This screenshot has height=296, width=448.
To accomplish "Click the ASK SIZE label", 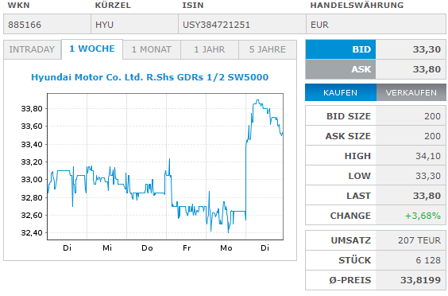I will [x=348, y=136].
